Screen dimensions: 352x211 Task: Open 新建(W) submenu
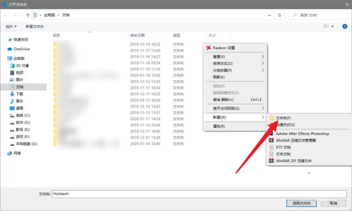click(x=235, y=117)
